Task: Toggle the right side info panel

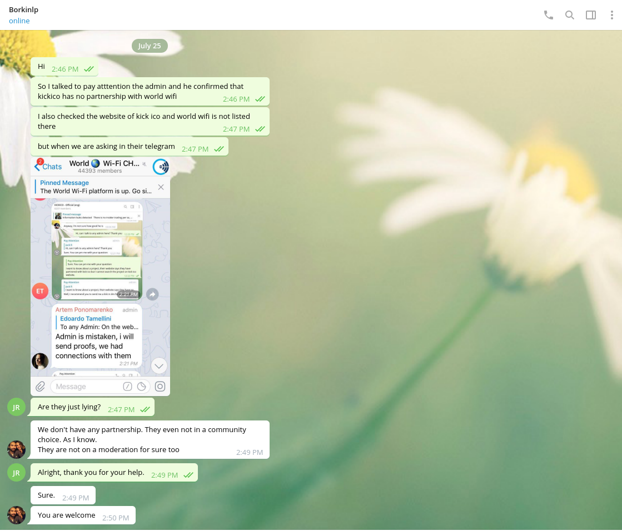Action: (591, 15)
